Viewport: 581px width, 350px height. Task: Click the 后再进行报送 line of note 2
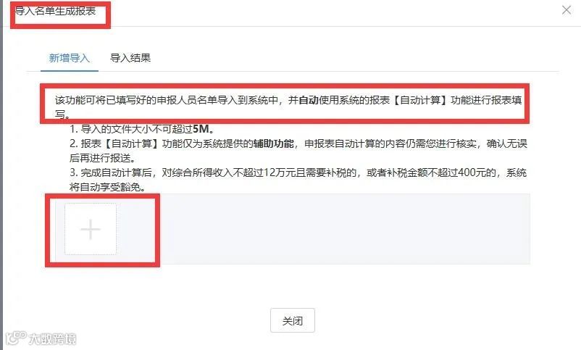click(x=103, y=158)
